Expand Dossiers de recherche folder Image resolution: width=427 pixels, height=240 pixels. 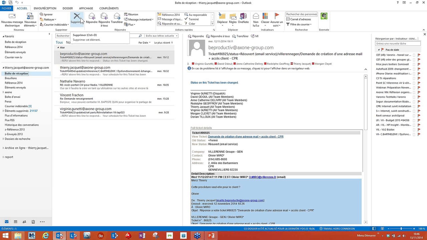[3, 139]
